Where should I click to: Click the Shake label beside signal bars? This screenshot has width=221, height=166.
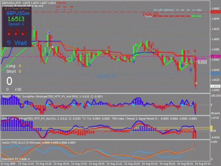148,17
